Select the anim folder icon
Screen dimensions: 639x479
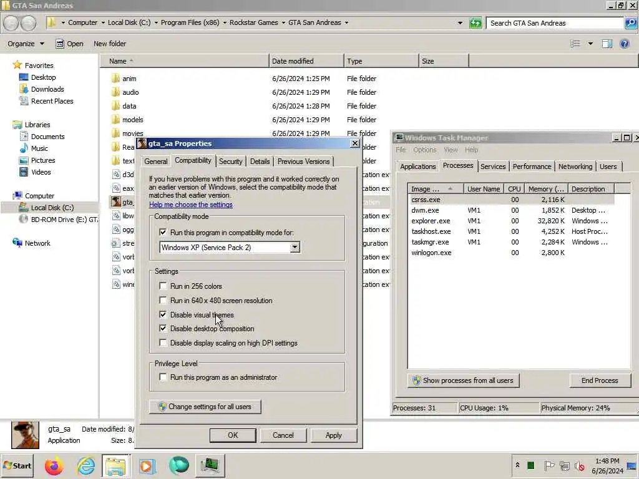click(x=115, y=78)
